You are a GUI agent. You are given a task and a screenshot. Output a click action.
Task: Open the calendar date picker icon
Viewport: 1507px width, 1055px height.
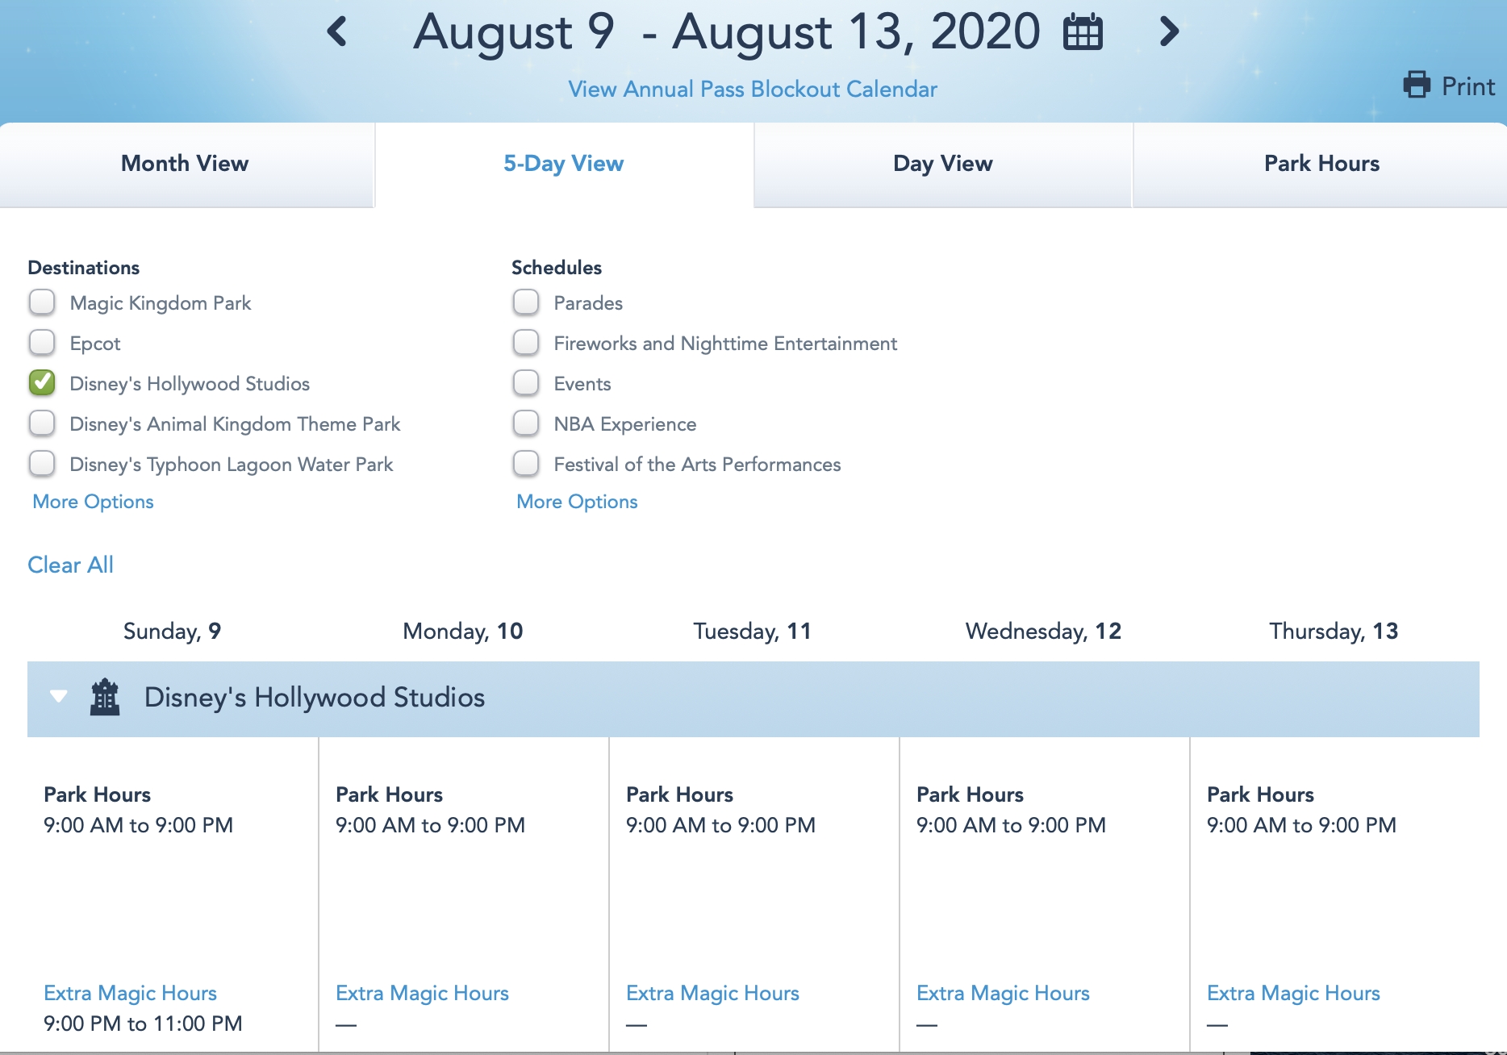pyautogui.click(x=1083, y=31)
